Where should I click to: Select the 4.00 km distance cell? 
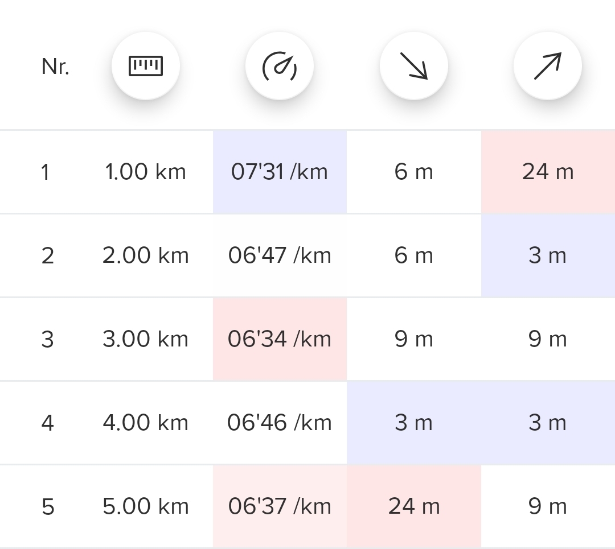pyautogui.click(x=146, y=423)
